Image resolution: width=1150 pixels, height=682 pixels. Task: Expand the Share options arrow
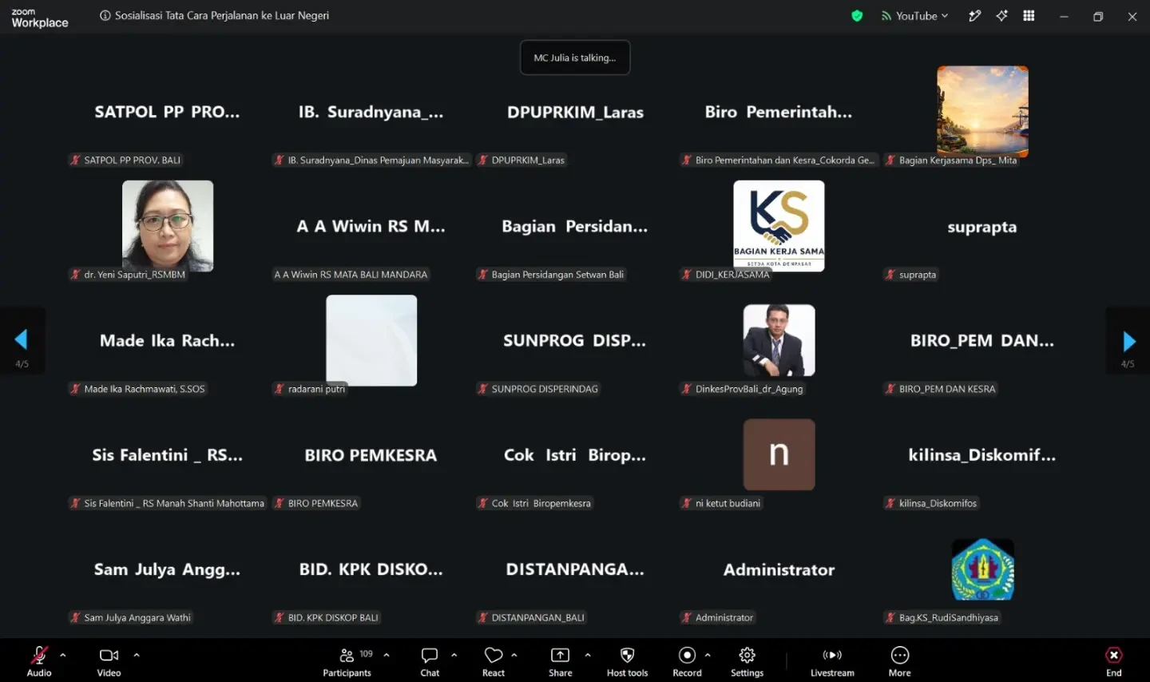pyautogui.click(x=588, y=655)
